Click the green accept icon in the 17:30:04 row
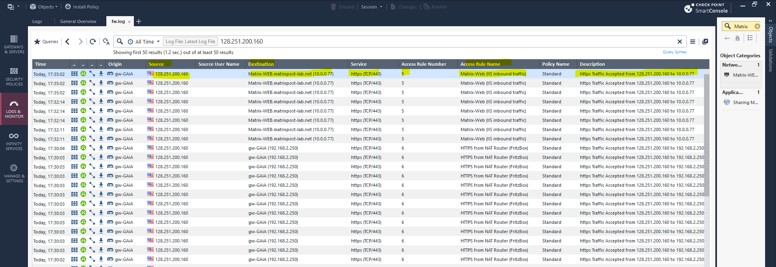 pos(83,148)
